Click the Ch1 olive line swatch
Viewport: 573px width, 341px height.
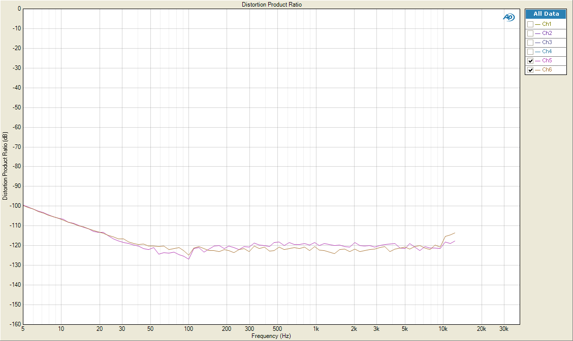tap(537, 24)
